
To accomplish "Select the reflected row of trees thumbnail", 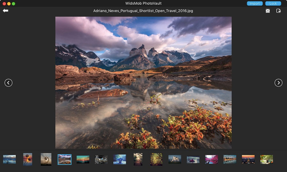I will (x=230, y=159).
